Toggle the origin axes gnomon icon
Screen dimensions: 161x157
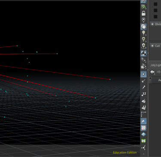(x=143, y=148)
